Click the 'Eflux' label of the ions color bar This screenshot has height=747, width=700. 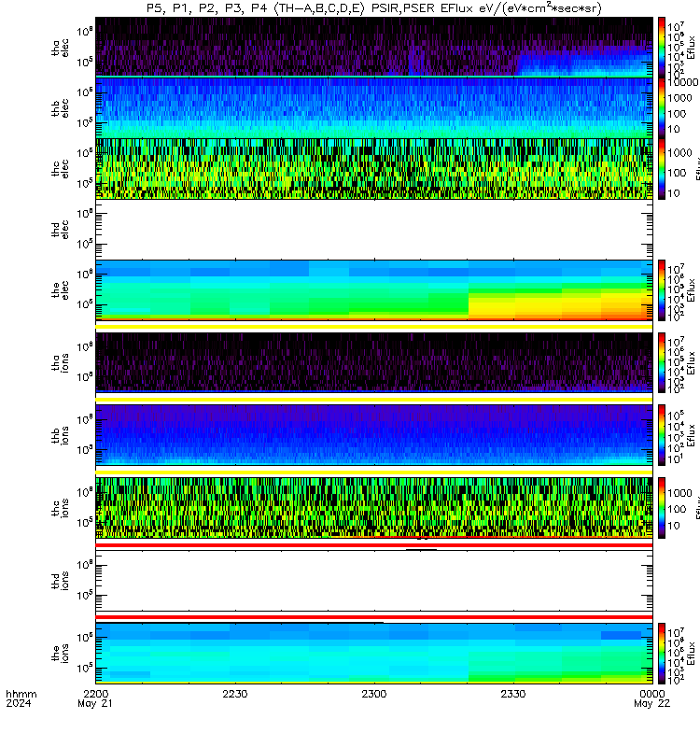[692, 654]
